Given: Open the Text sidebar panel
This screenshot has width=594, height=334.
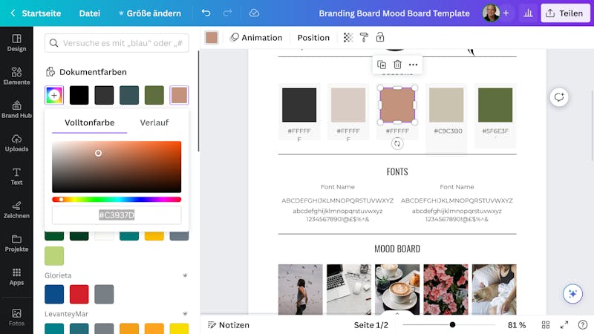Looking at the screenshot, I should [16, 176].
